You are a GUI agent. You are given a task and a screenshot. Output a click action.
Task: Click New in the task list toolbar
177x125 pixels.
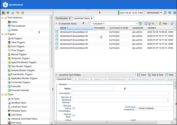click(163, 24)
